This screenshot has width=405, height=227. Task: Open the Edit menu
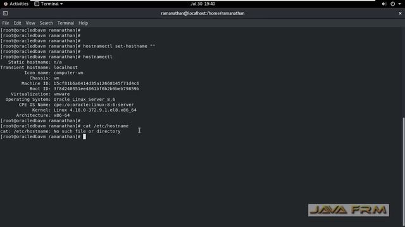(17, 23)
